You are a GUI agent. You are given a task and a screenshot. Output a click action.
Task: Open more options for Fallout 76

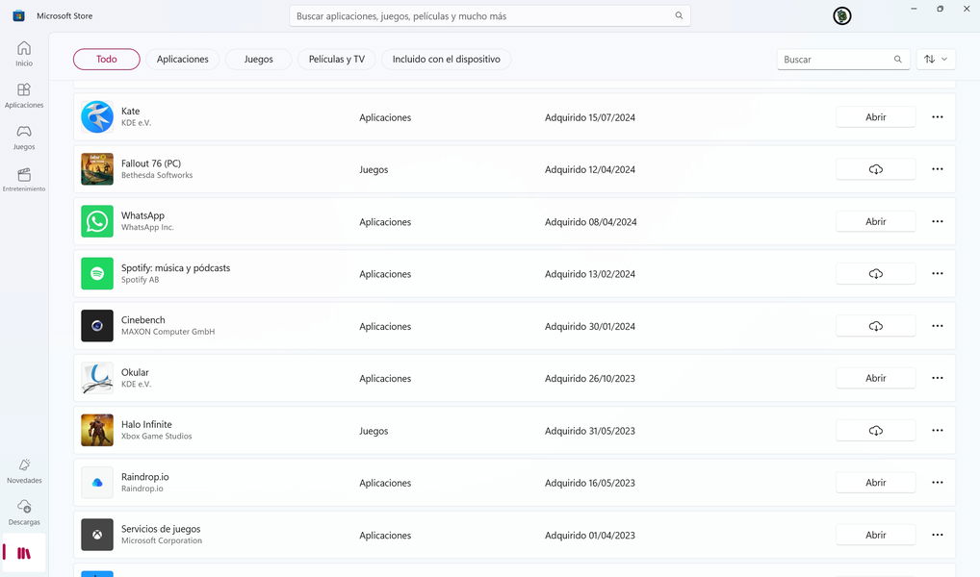[938, 169]
